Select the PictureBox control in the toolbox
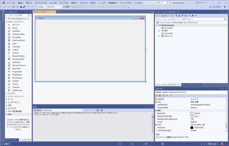The width and height of the screenshot is (229, 146). [x=16, y=69]
